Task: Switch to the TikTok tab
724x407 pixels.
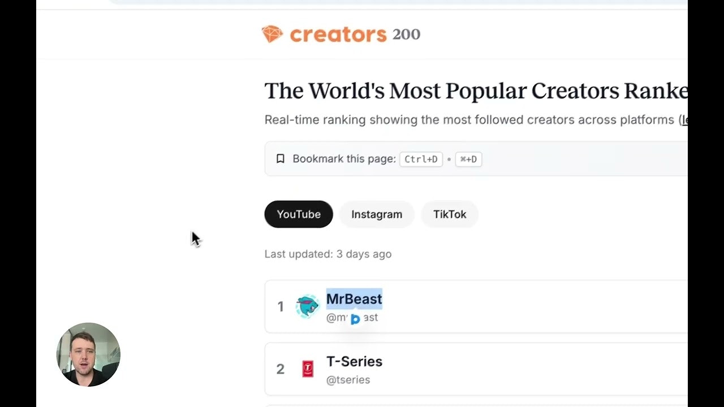Action: click(x=450, y=214)
